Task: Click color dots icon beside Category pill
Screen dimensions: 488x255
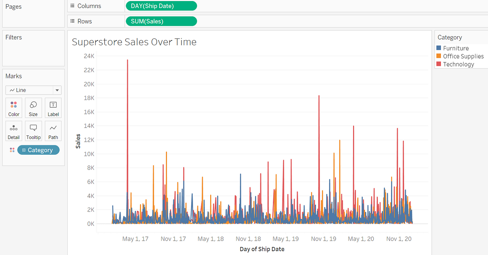Action: coord(12,150)
